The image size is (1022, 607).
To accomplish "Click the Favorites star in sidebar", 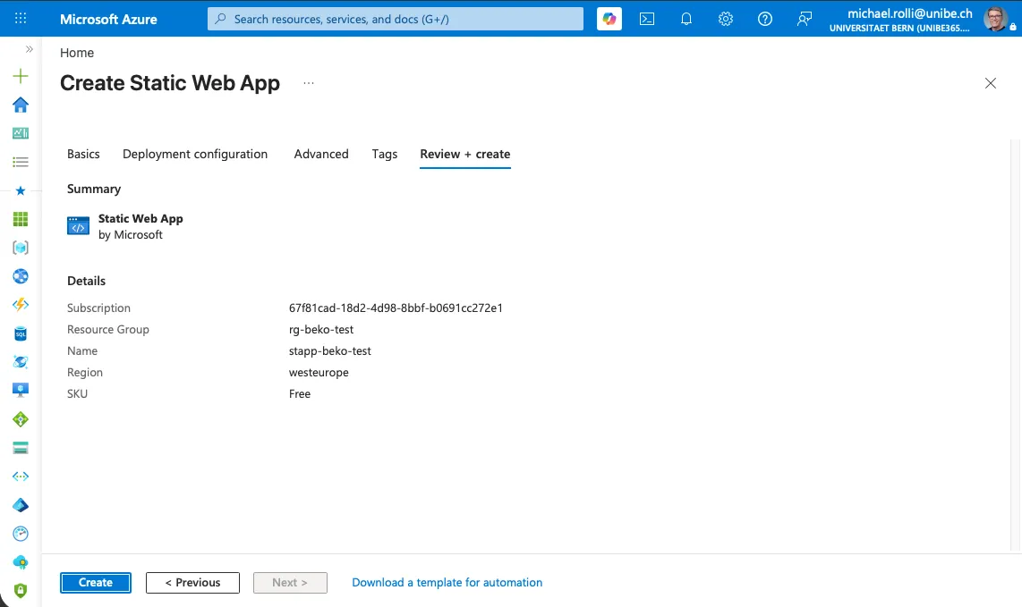I will click(21, 190).
